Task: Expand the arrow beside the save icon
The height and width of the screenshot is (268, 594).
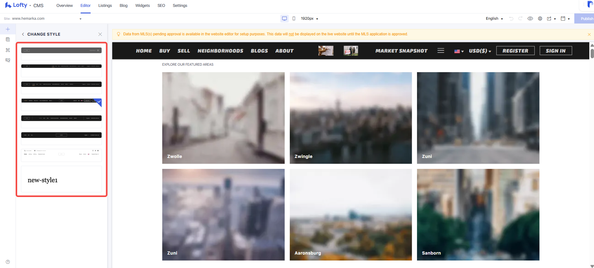Action: (569, 19)
